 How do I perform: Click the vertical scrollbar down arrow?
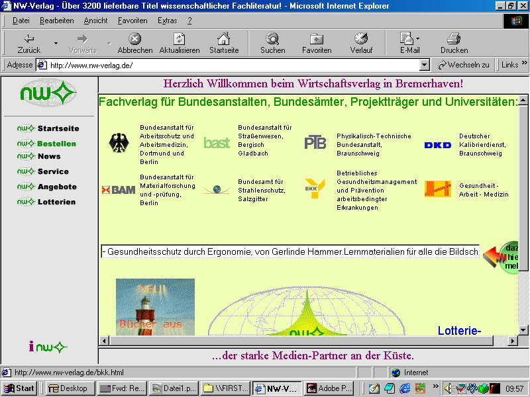click(x=523, y=330)
